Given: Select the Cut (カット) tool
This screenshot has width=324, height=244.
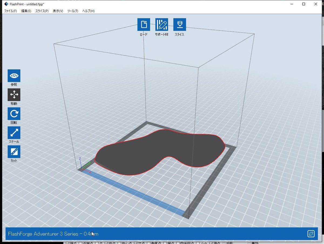Looking at the screenshot, I should pyautogui.click(x=14, y=152).
